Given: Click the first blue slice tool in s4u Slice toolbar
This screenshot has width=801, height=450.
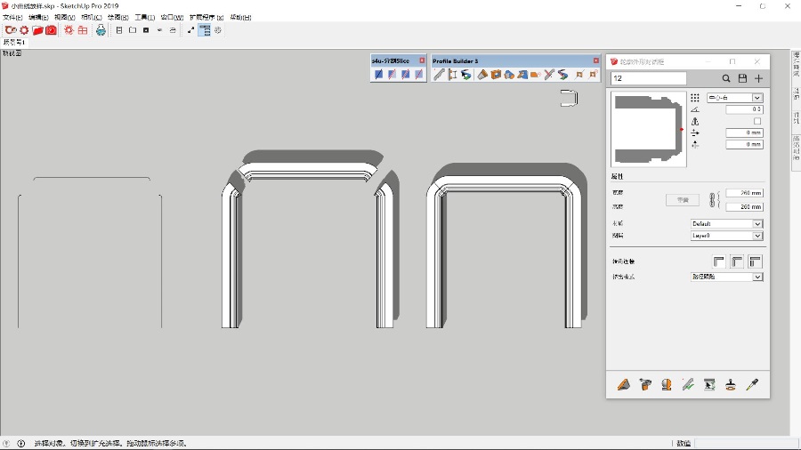Looking at the screenshot, I should click(x=378, y=75).
